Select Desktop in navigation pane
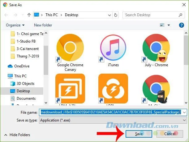Screen dimensions: 189x142 point(22,91)
